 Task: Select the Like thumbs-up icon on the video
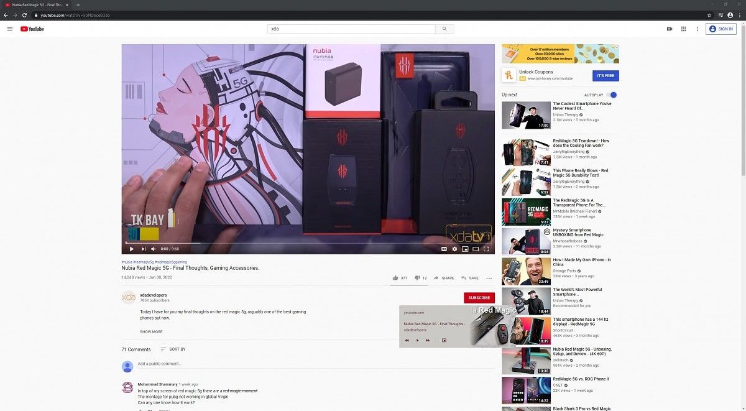tap(395, 278)
